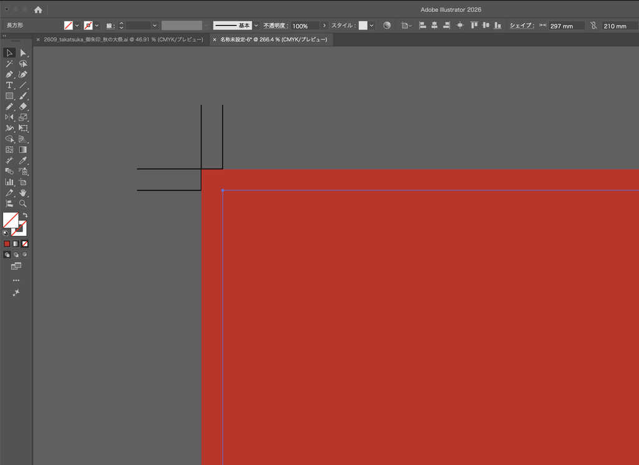Image resolution: width=639 pixels, height=465 pixels.
Task: Choose the Magic Wand tool
Action: click(x=9, y=64)
